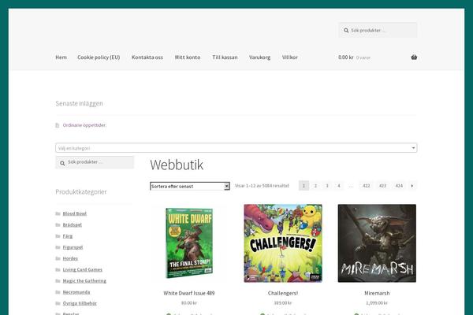
Task: Open the Varukorg menu item
Action: pos(259,57)
